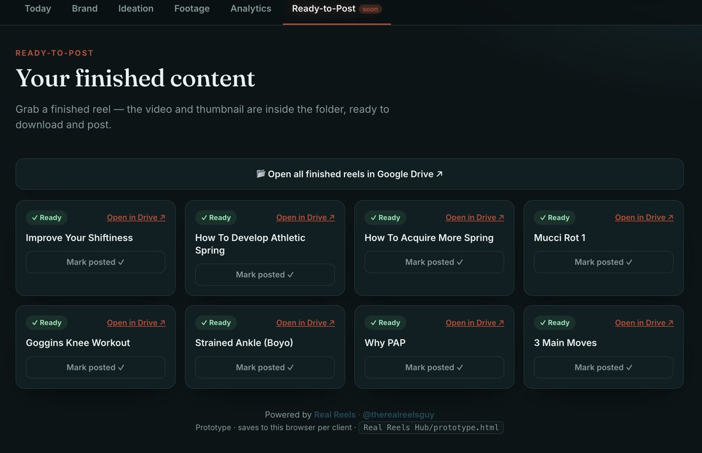Click the Improve Your Shiftiness title

[x=79, y=238]
